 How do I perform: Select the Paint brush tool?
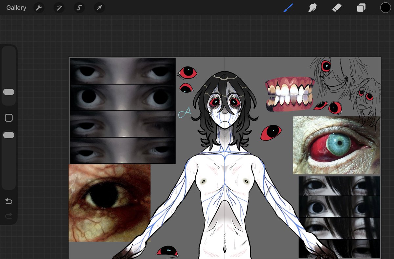[x=288, y=8]
